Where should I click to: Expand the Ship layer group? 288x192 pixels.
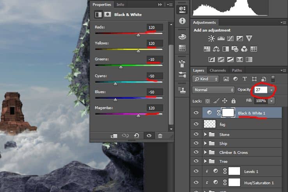click(x=205, y=143)
